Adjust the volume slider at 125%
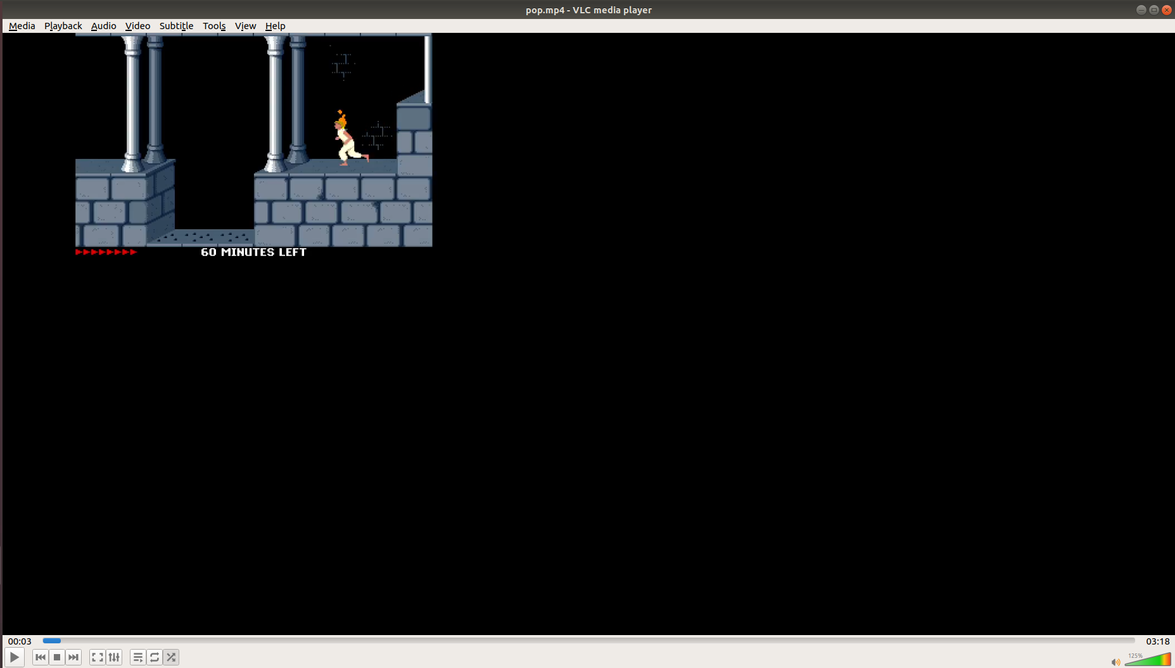The width and height of the screenshot is (1175, 668). point(1148,659)
